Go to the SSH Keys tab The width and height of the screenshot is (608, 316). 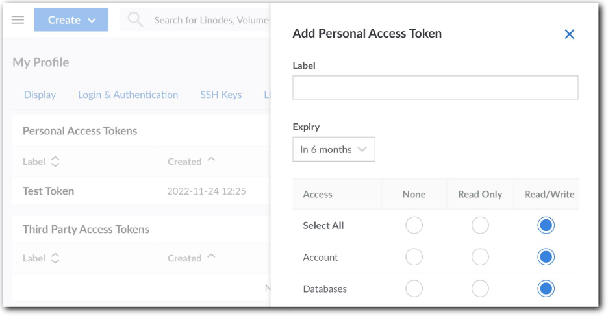[x=221, y=95]
